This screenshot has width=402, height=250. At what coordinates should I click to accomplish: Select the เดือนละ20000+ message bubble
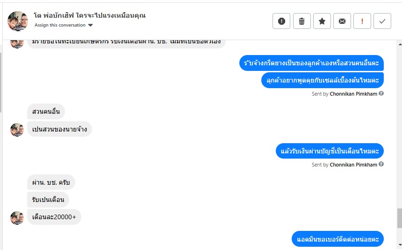[54, 217]
